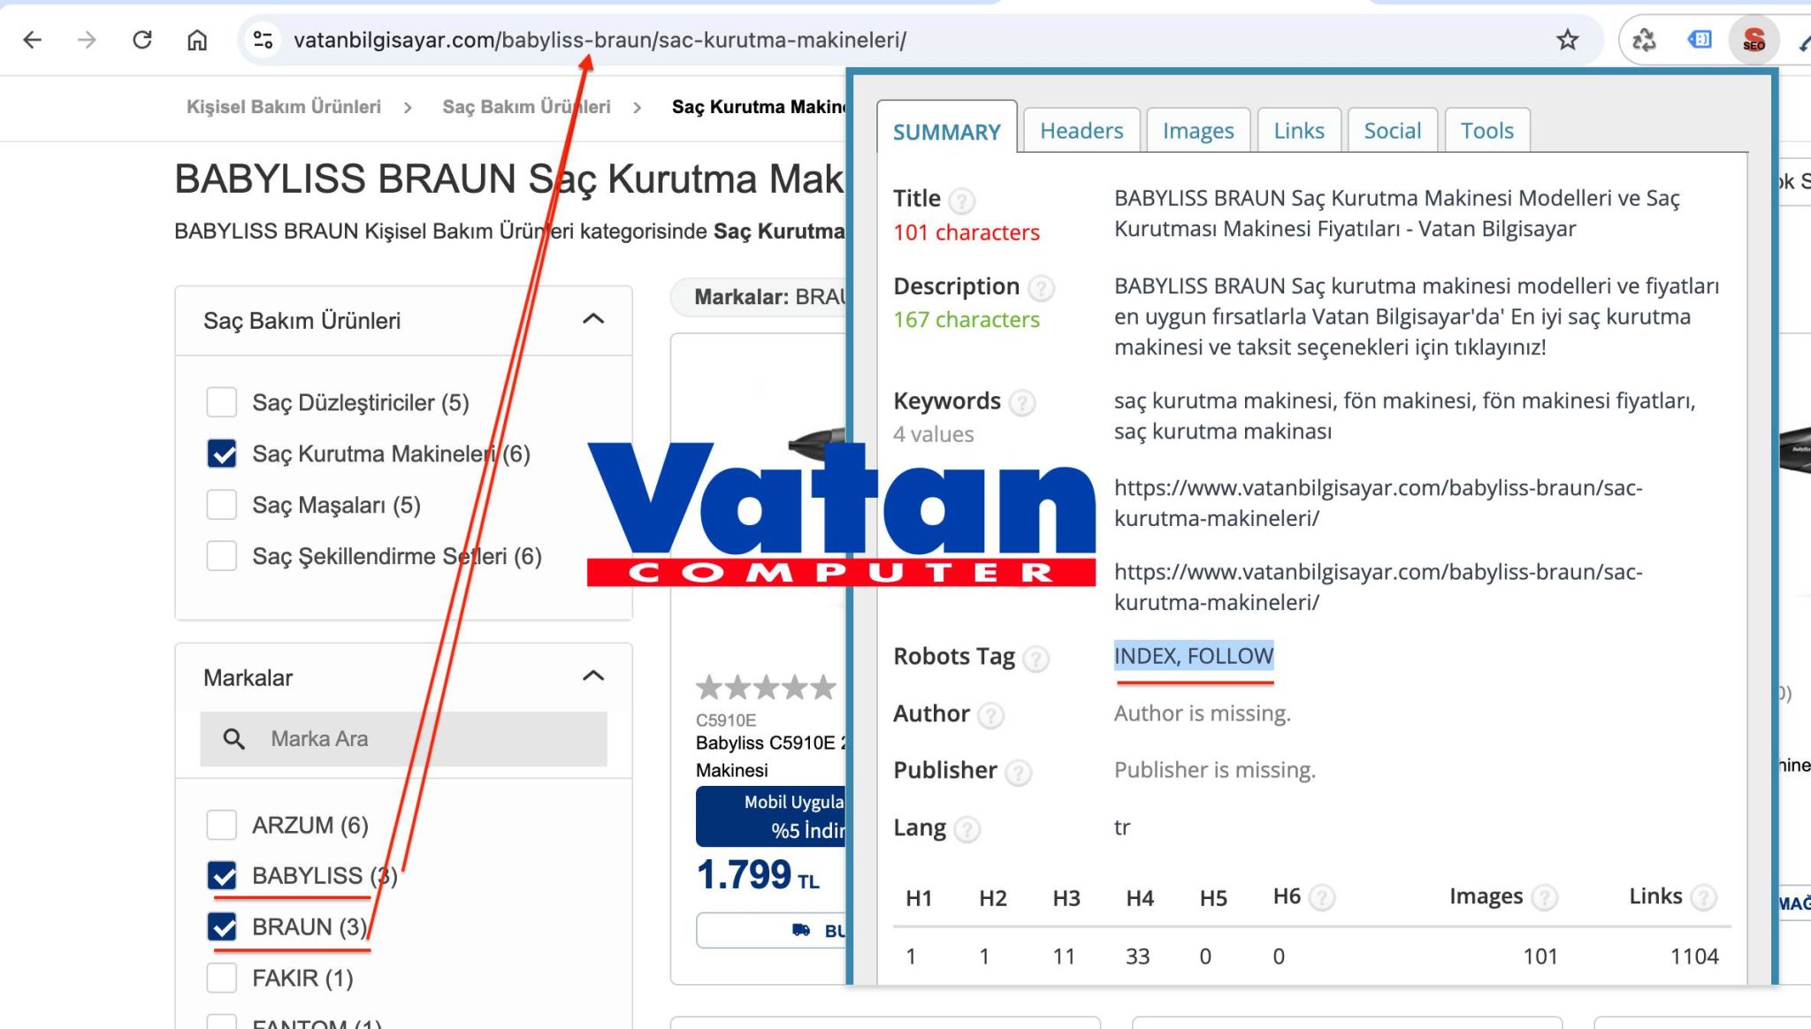Click help icon beside Title label

[x=961, y=201]
